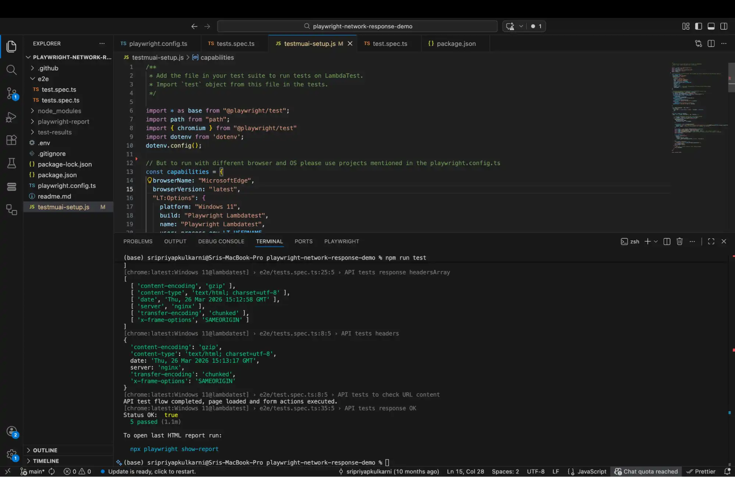Screen dimensions: 735x477
Task: Open the DEBUG CONSOLE panel tab
Action: coord(221,242)
